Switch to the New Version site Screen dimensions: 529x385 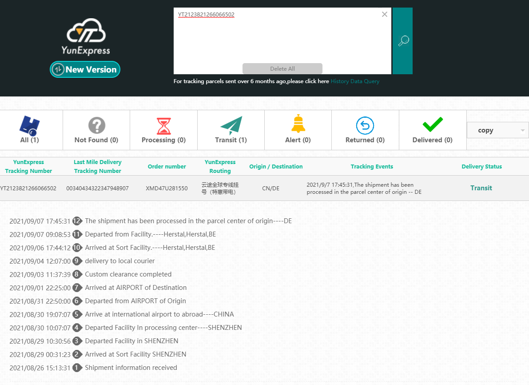coord(85,69)
